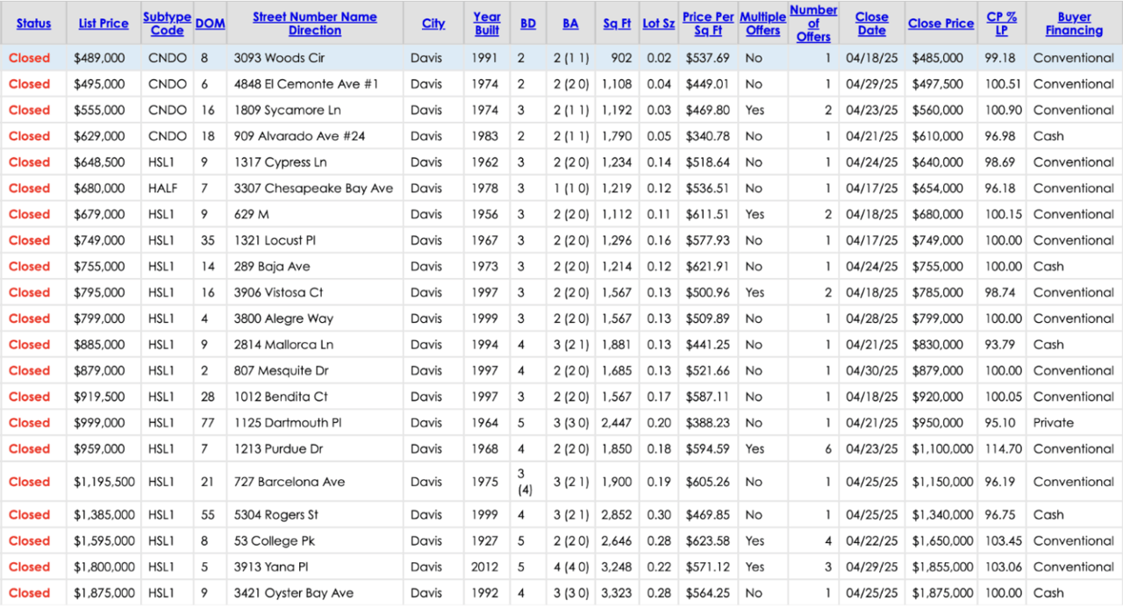Select the HALF subtype code cell

[x=163, y=189]
